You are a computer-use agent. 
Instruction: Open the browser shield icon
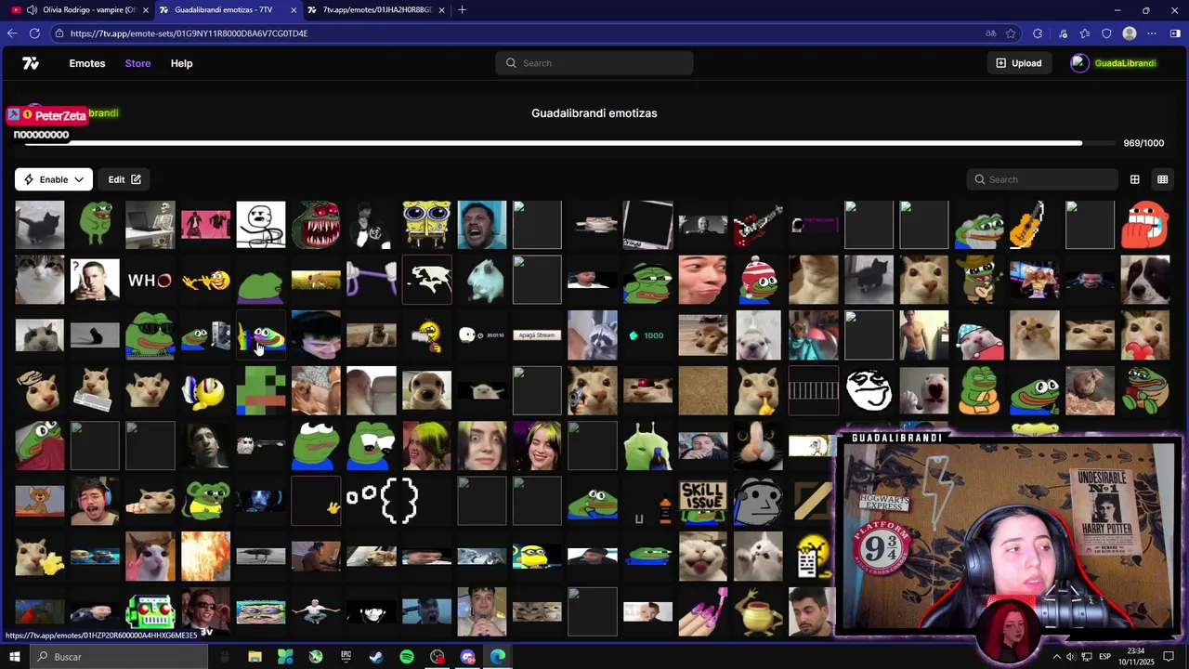click(1106, 33)
